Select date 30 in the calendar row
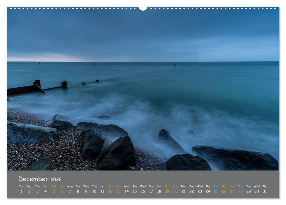This screenshot has height=205, width=286. [x=257, y=191]
